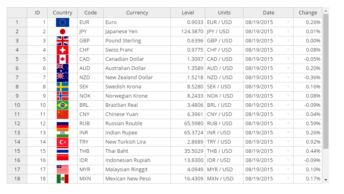The image size is (344, 194).
Task: Sort by the Change column header
Action: (308, 13)
